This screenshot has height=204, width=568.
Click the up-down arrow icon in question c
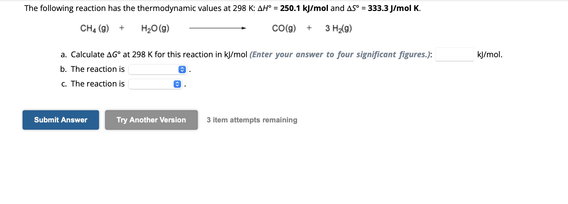(177, 84)
